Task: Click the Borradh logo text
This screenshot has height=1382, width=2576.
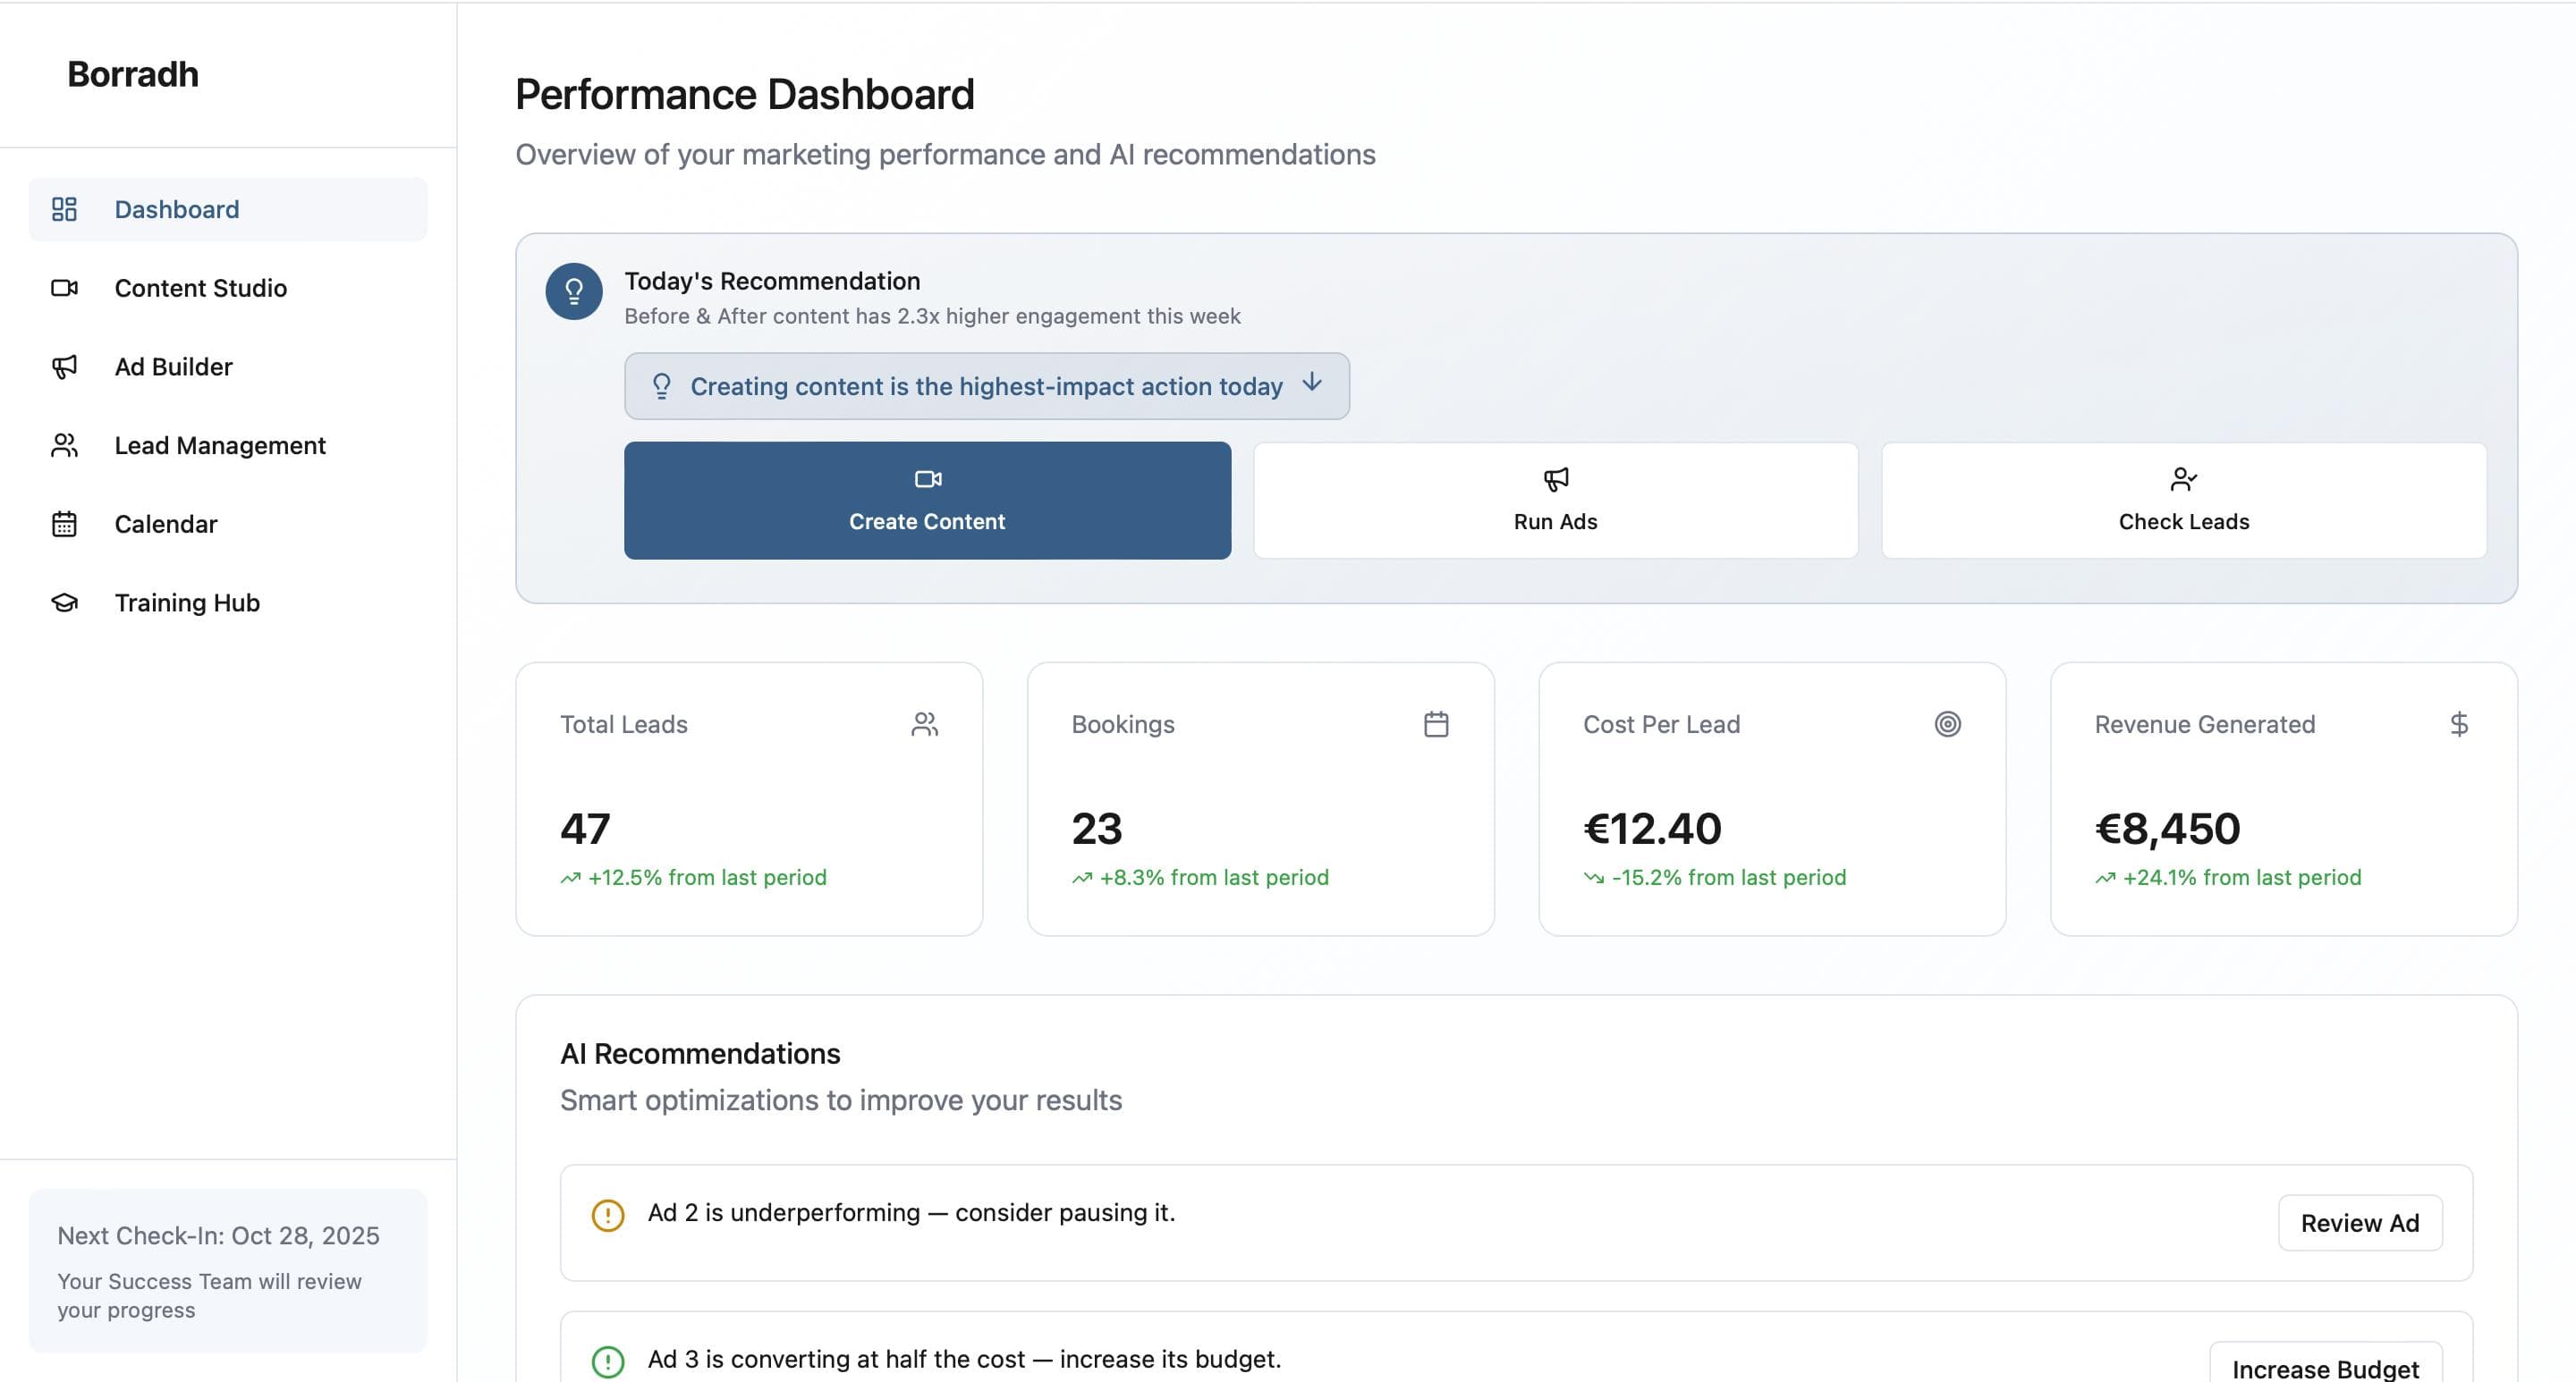Action: [132, 74]
